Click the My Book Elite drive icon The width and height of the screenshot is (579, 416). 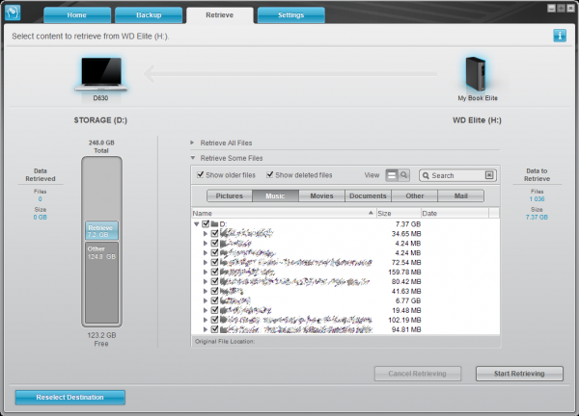coord(476,73)
